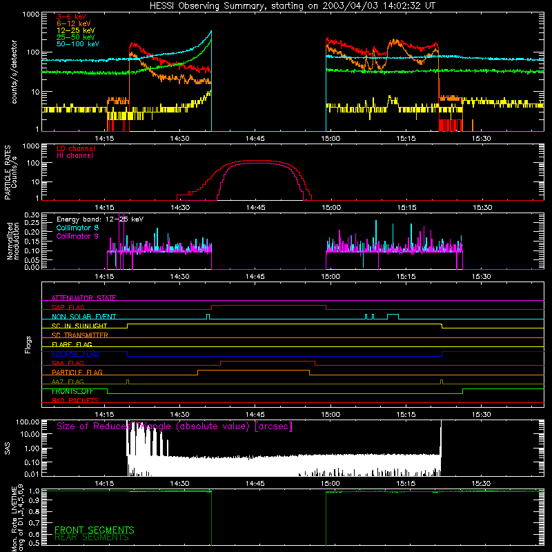Select the yellow 12-25 keV count-rate legend label

[x=76, y=30]
